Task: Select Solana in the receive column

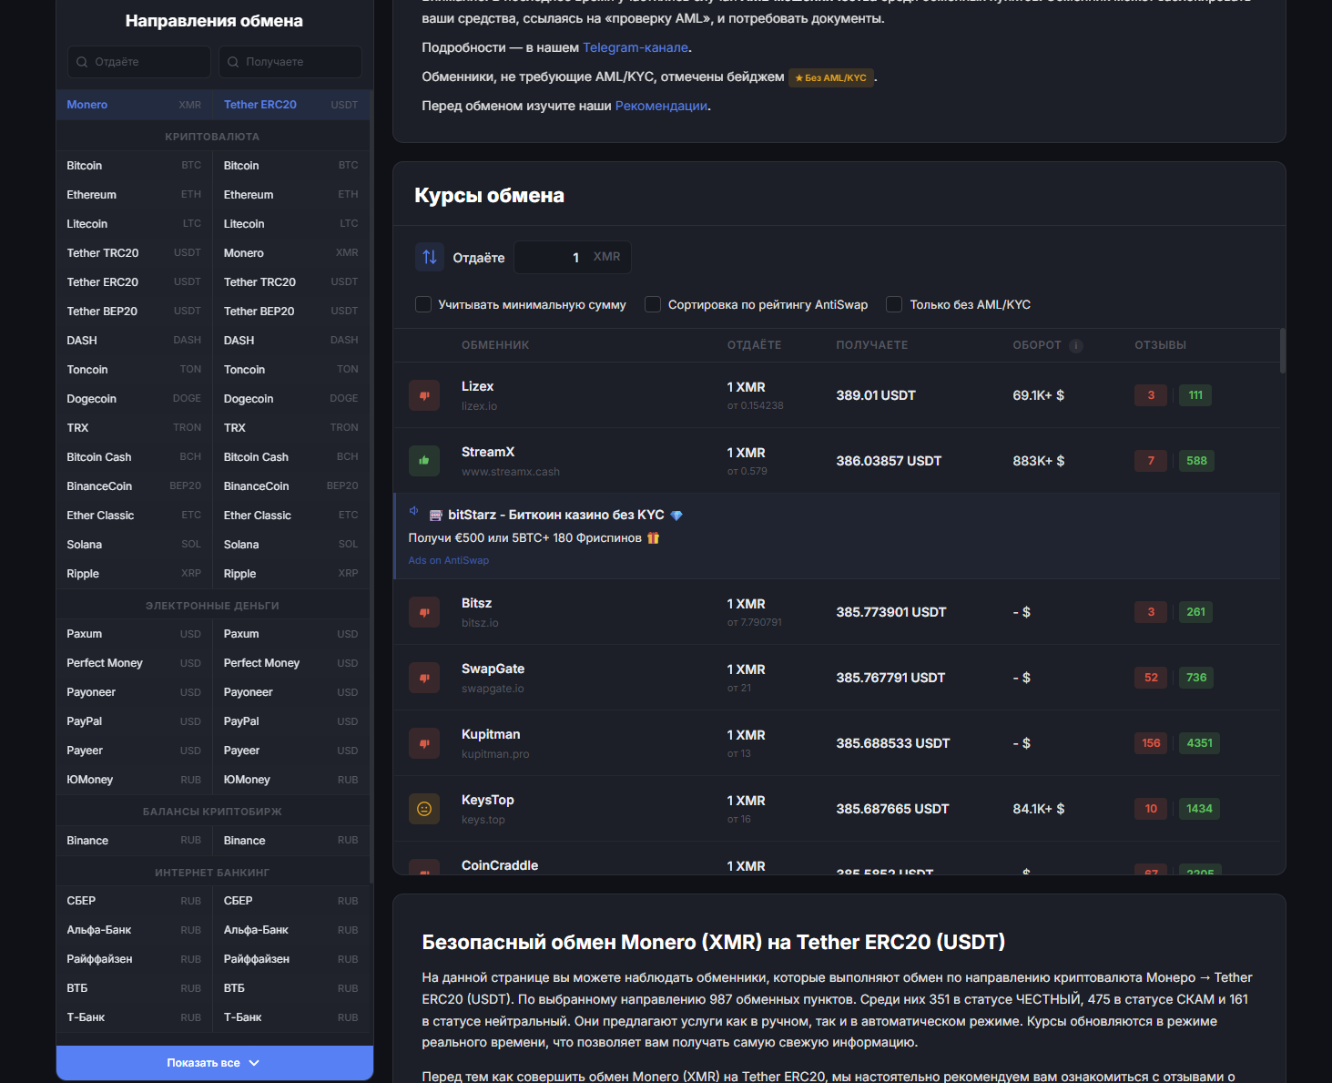Action: click(x=291, y=545)
